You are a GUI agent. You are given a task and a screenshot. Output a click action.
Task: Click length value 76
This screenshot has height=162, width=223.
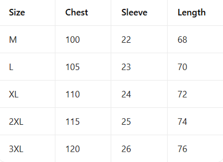[x=182, y=149]
